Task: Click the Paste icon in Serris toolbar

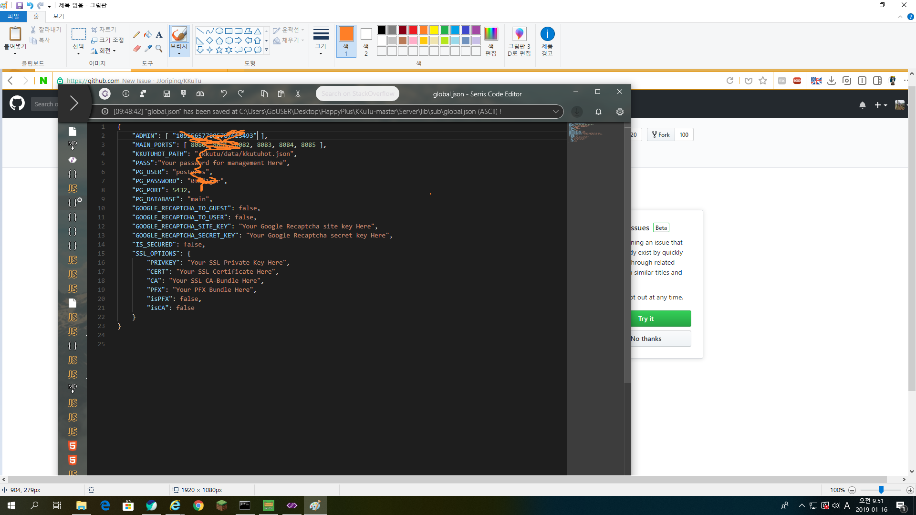Action: point(281,94)
